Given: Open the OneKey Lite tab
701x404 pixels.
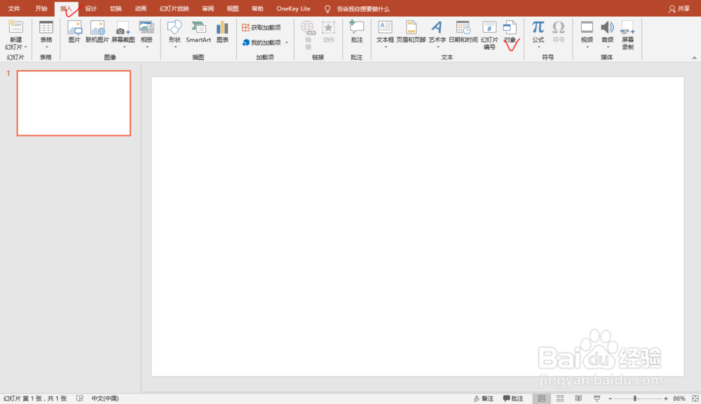Looking at the screenshot, I should click(293, 8).
